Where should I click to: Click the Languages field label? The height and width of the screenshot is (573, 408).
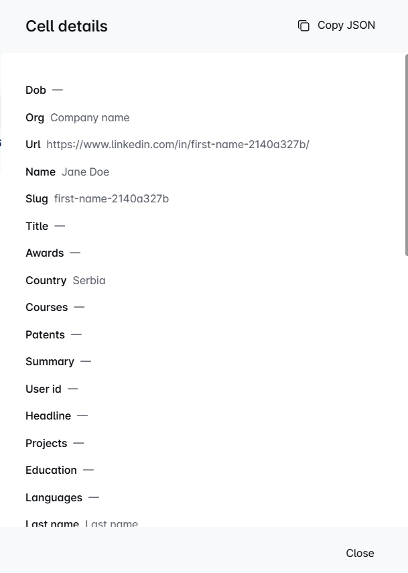point(54,498)
